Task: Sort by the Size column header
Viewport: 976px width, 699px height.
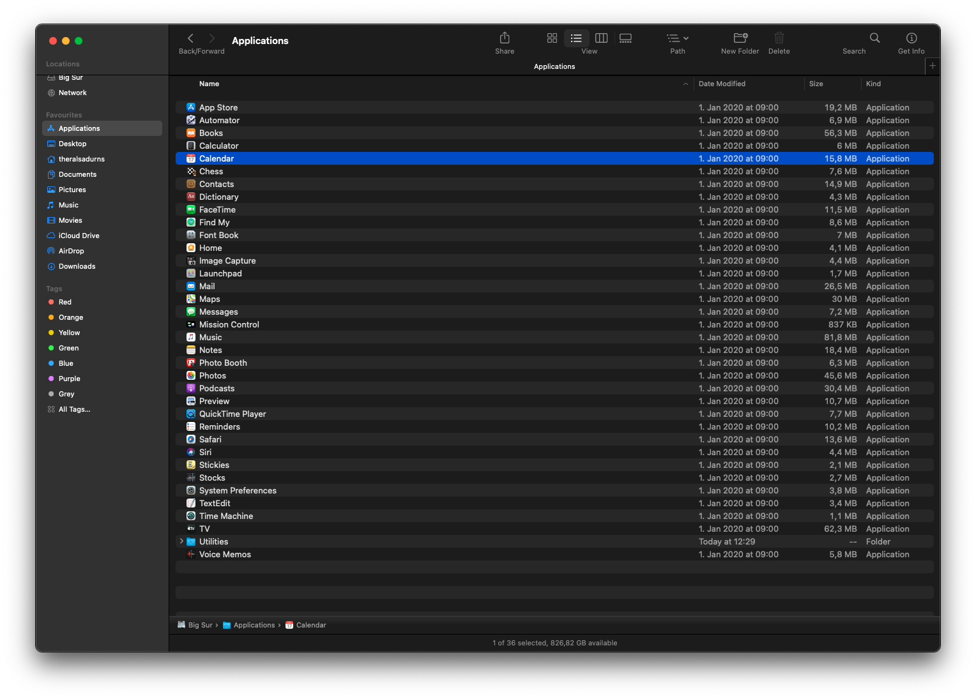Action: coord(816,84)
